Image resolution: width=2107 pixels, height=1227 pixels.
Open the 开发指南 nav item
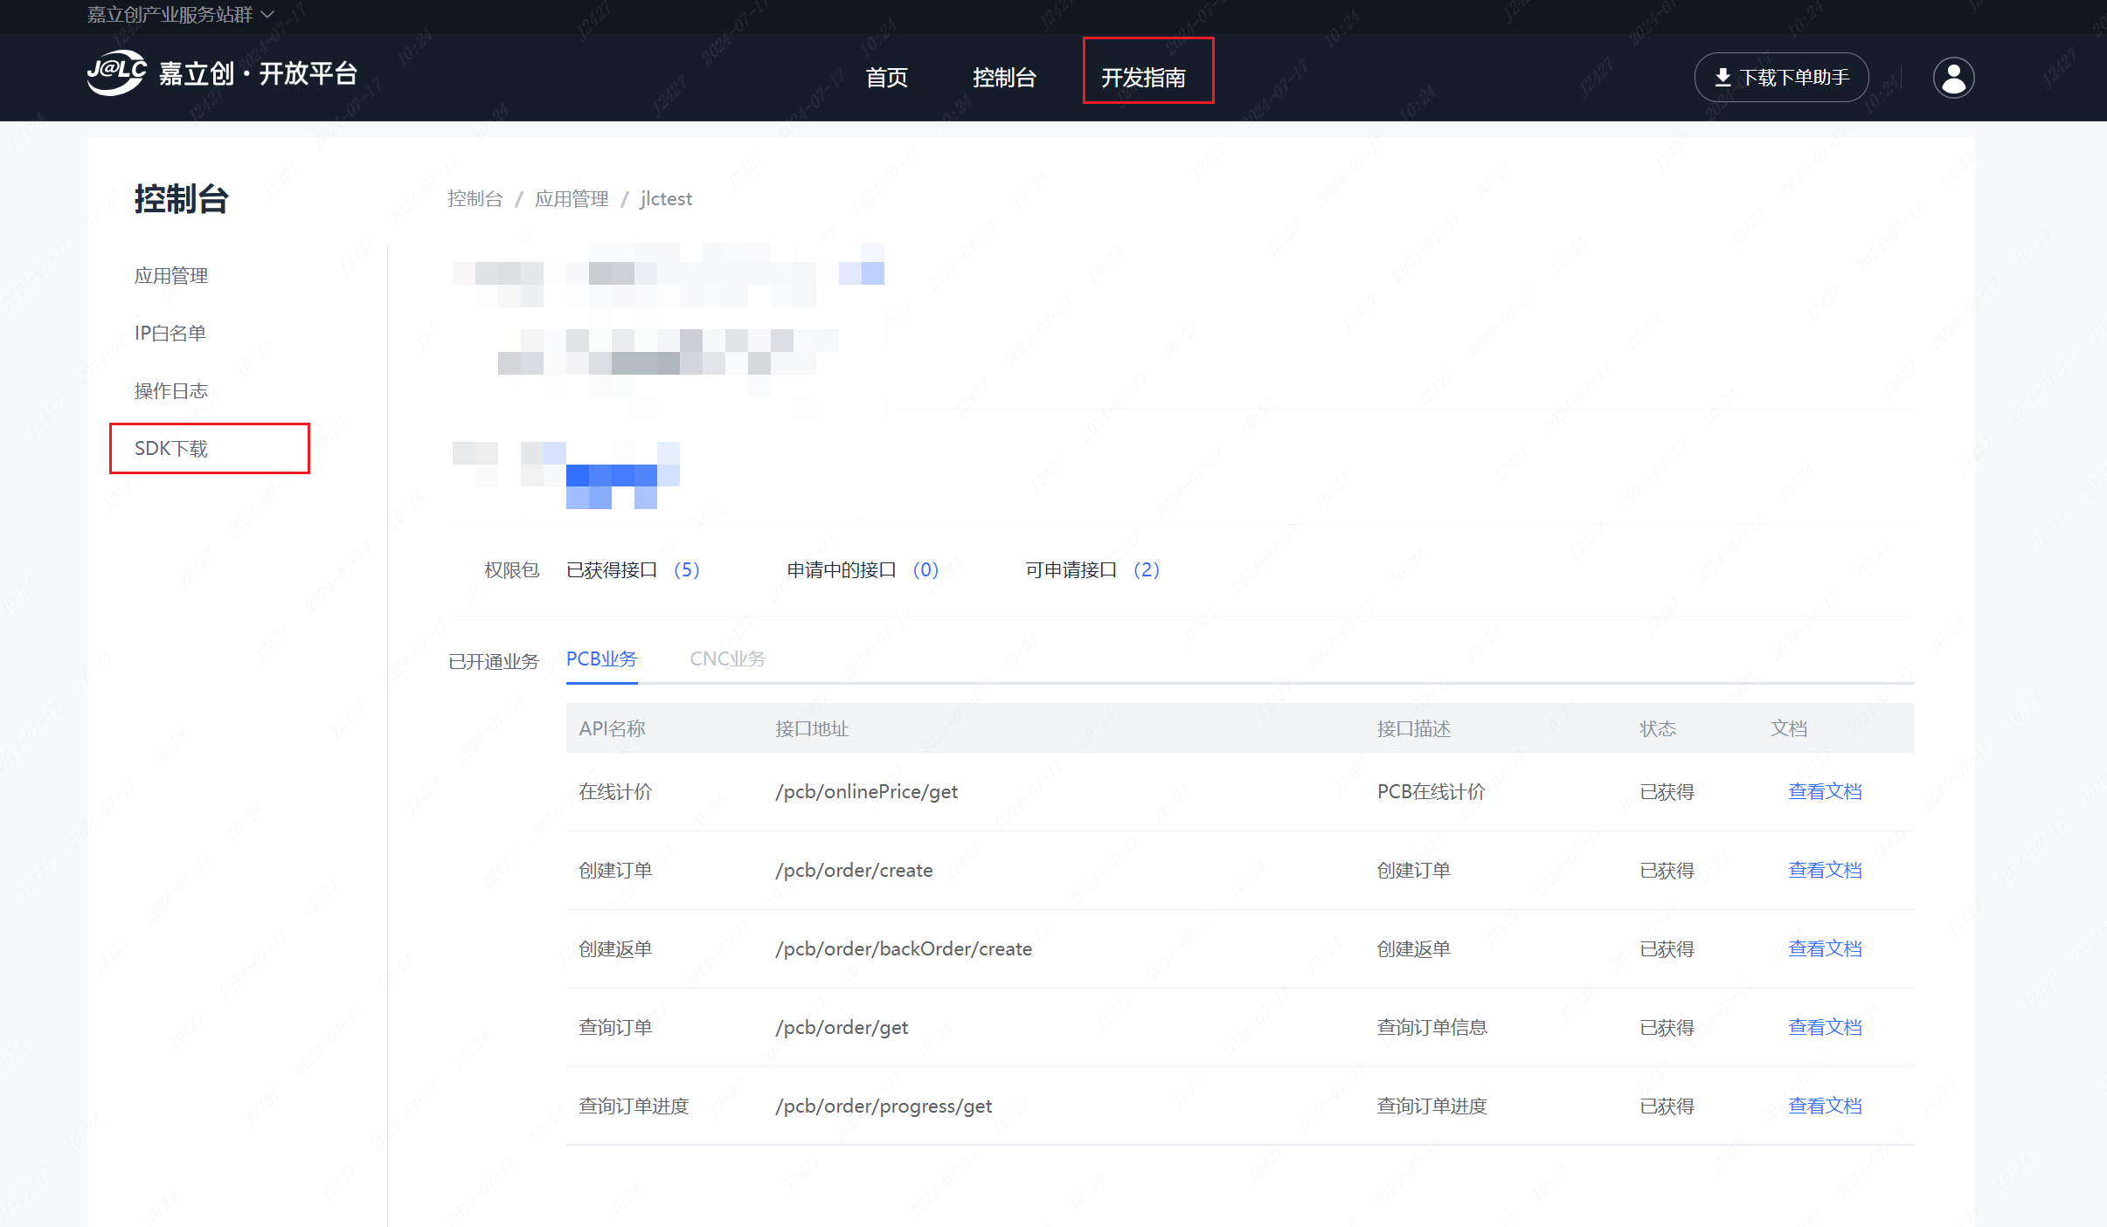click(1143, 78)
